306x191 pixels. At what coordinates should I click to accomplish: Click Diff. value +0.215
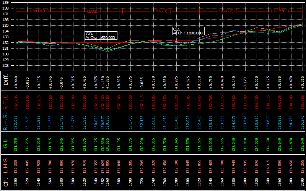click(303, 83)
